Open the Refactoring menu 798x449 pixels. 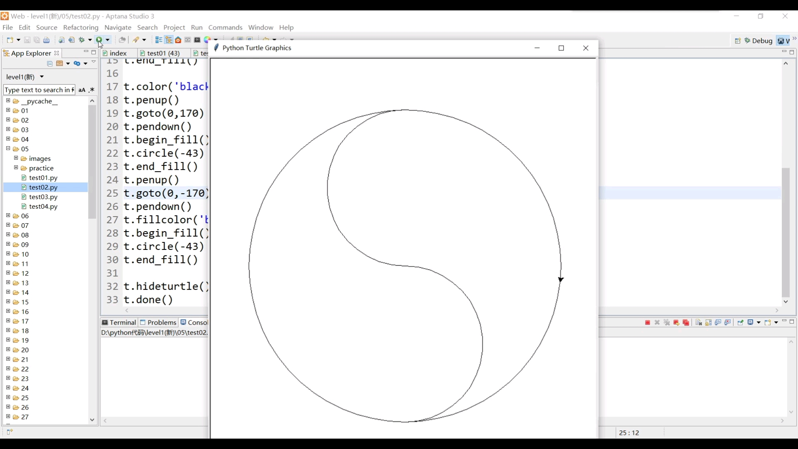click(x=81, y=27)
